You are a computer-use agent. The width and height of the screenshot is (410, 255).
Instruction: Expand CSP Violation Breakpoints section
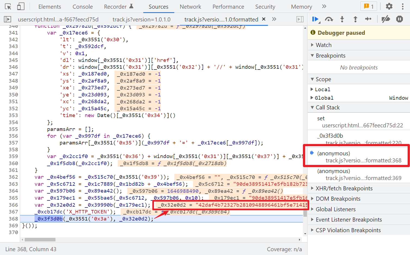(x=359, y=230)
